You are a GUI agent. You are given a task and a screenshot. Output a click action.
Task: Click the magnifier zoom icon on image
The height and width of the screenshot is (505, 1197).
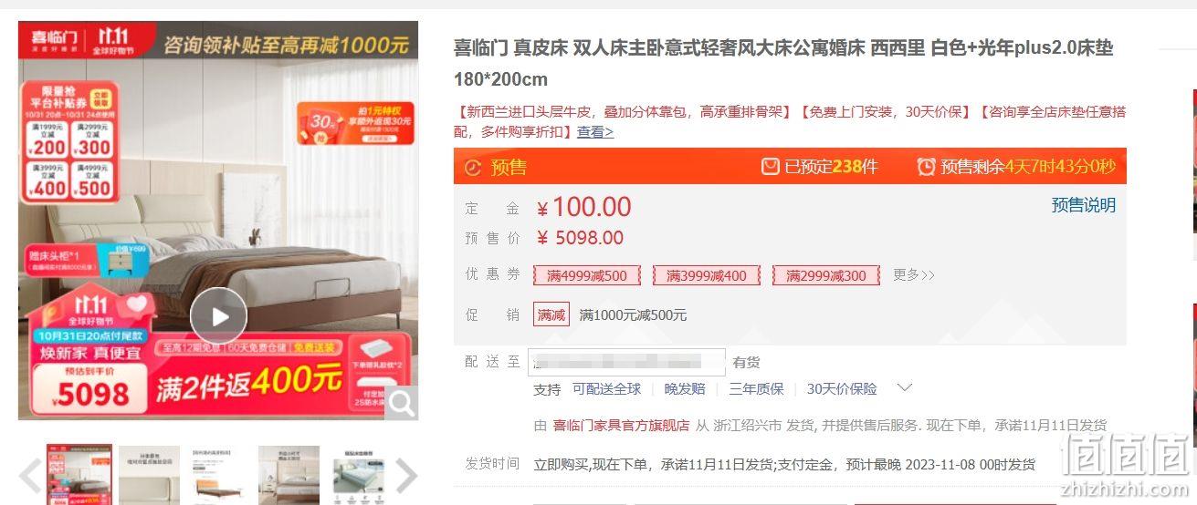pos(401,402)
